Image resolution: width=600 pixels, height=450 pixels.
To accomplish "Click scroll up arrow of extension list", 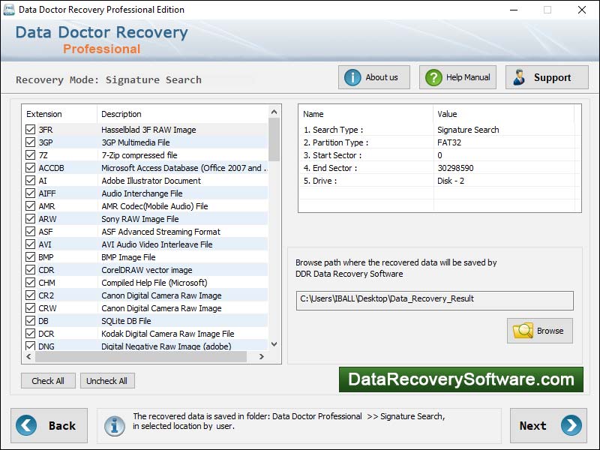I will tap(274, 112).
